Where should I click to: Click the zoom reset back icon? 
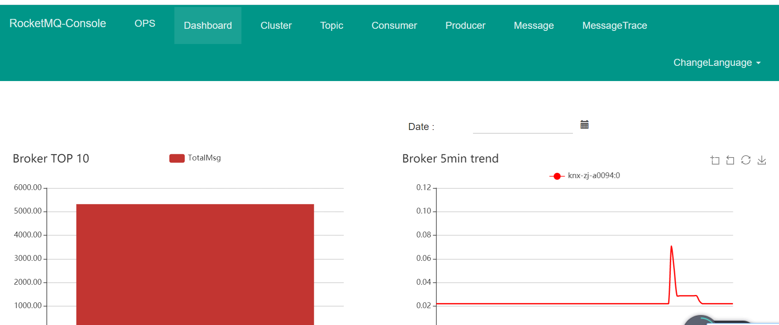click(730, 160)
